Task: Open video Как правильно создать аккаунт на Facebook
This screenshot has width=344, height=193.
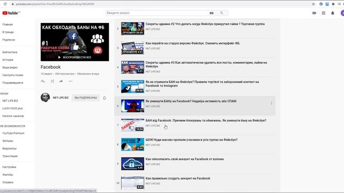Action: [178, 179]
